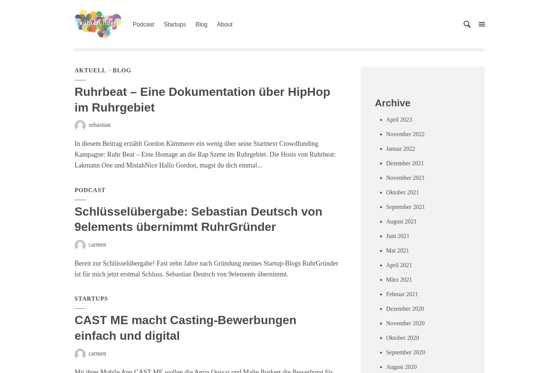This screenshot has height=373, width=559.
Task: Click the excerpt starting 'Bereit zur Schlüsselübergabe'
Action: point(206,269)
